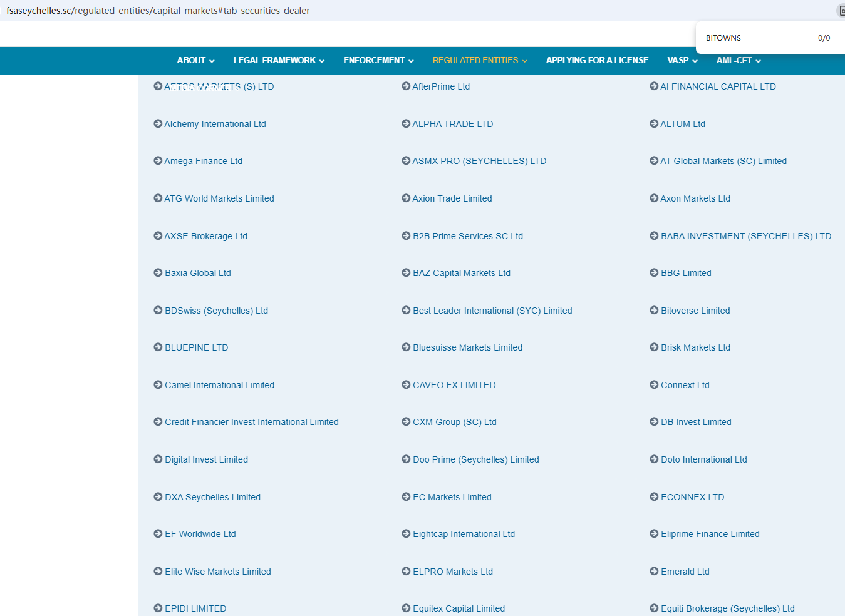Select the EF Worldwide Ltd link

tap(200, 534)
